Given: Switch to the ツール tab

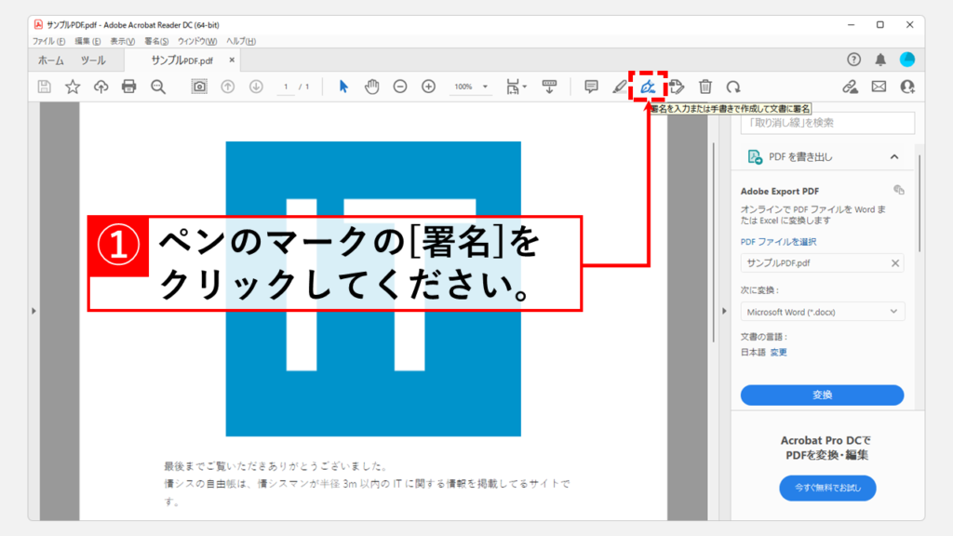Looking at the screenshot, I should point(93,60).
